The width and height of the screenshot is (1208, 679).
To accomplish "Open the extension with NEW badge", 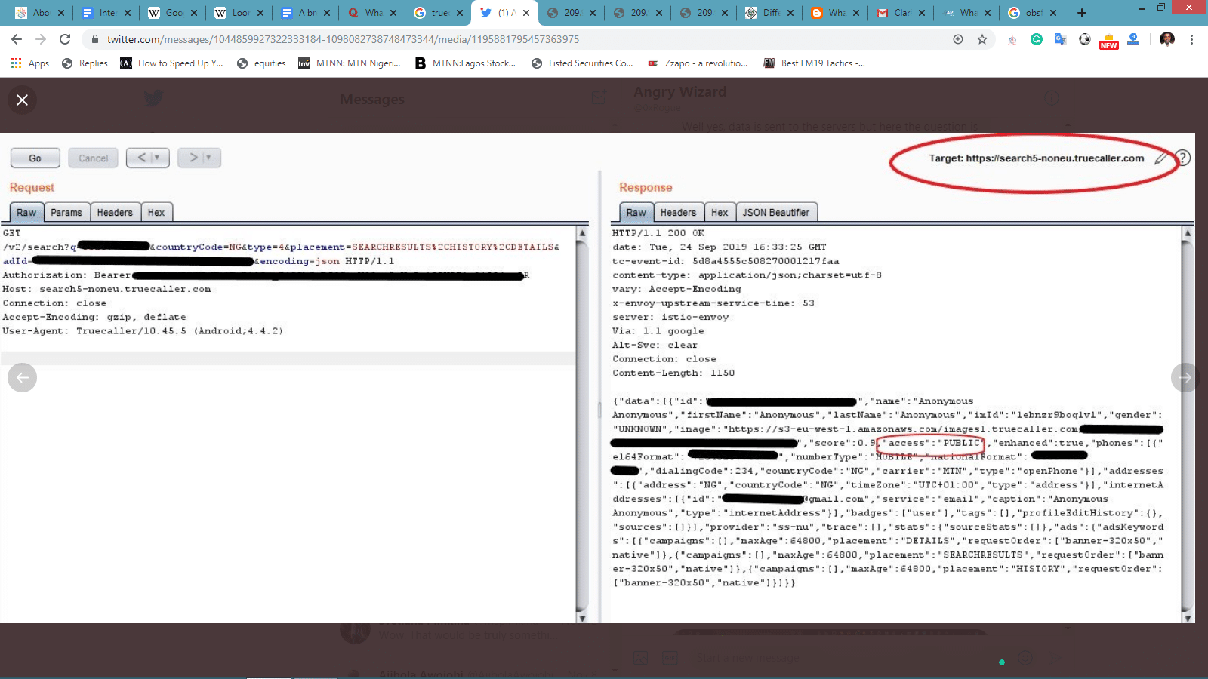I will 1109,41.
